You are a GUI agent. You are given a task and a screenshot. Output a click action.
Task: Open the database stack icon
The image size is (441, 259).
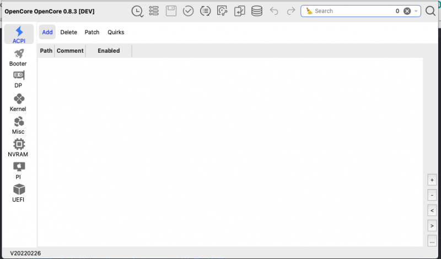257,11
